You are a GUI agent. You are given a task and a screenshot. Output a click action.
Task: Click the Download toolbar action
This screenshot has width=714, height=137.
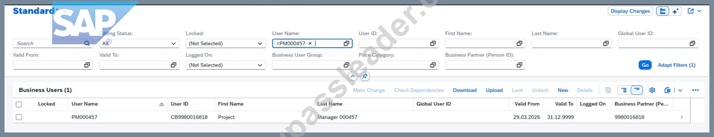click(x=464, y=90)
